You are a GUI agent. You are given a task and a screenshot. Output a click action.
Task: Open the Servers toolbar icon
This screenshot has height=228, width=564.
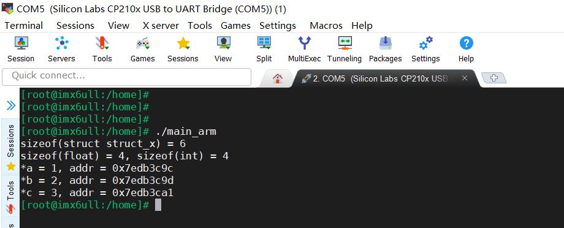pyautogui.click(x=61, y=43)
